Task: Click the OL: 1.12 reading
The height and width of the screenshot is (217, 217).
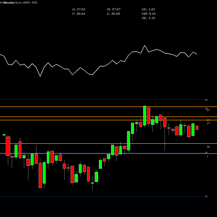Action: point(148,18)
